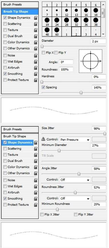Click lock icon beside Wet Edges in lower panel
The width and height of the screenshot is (109, 248).
pos(36,187)
